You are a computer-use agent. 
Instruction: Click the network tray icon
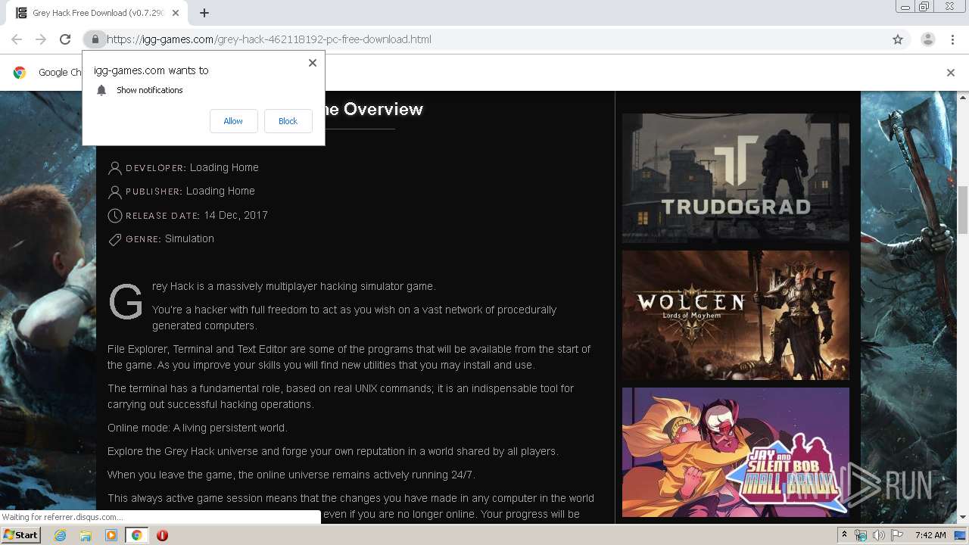(861, 535)
